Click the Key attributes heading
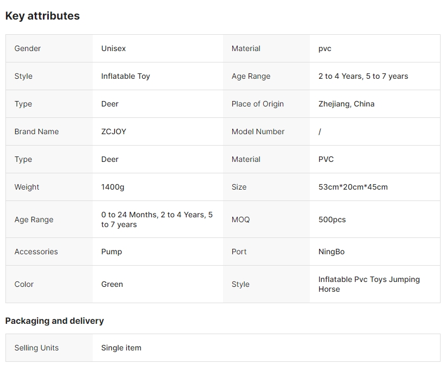This screenshot has height=370, width=446. coord(42,16)
